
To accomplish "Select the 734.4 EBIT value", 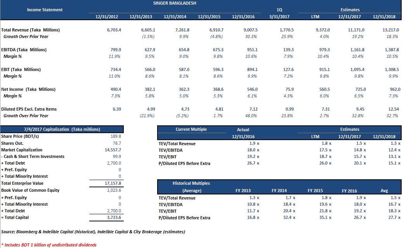I will (x=116, y=69).
